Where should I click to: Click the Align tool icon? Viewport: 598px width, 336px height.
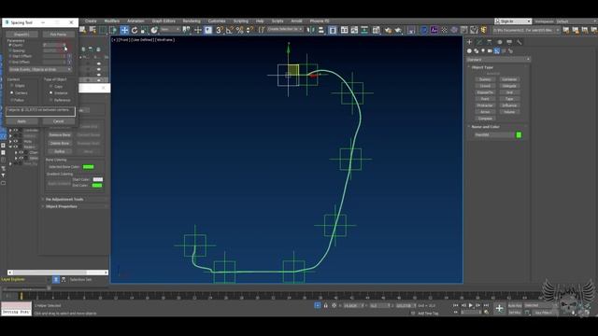pos(321,30)
